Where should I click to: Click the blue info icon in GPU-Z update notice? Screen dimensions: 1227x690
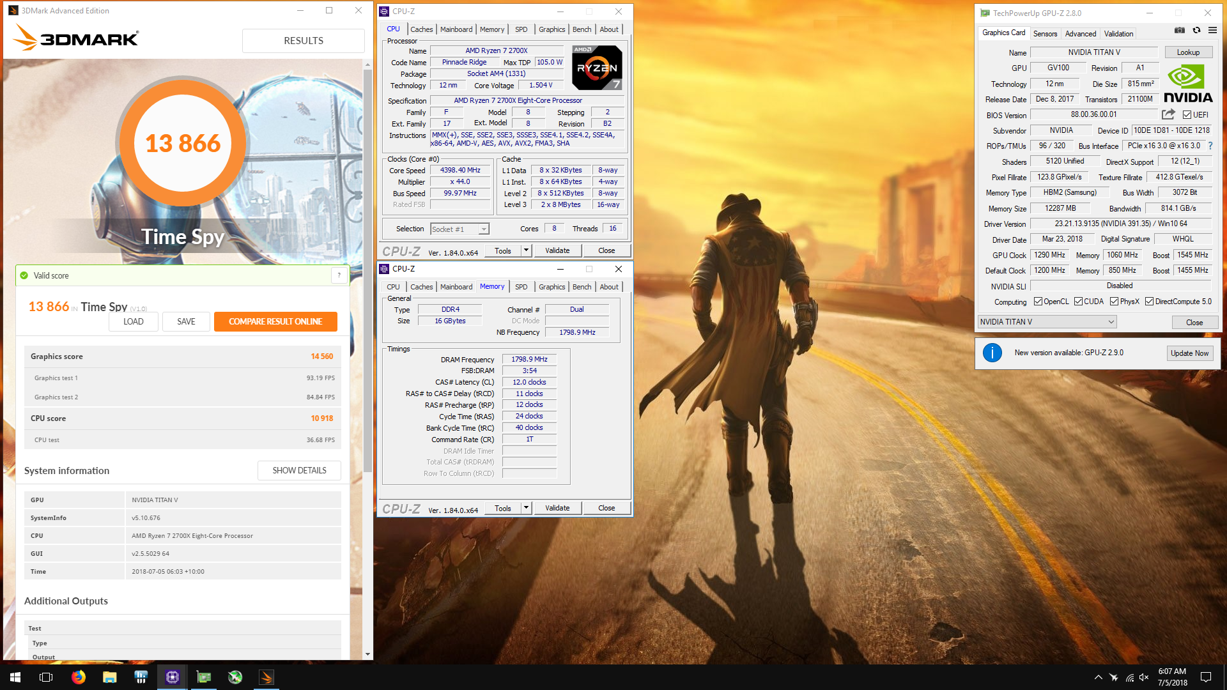click(x=992, y=353)
